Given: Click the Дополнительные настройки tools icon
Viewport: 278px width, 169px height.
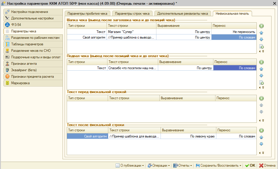Looking at the screenshot, I should (x=7, y=18).
